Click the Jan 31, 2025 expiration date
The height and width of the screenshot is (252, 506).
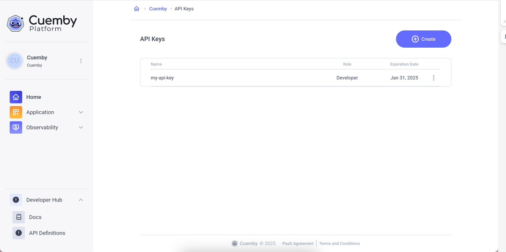(x=404, y=78)
